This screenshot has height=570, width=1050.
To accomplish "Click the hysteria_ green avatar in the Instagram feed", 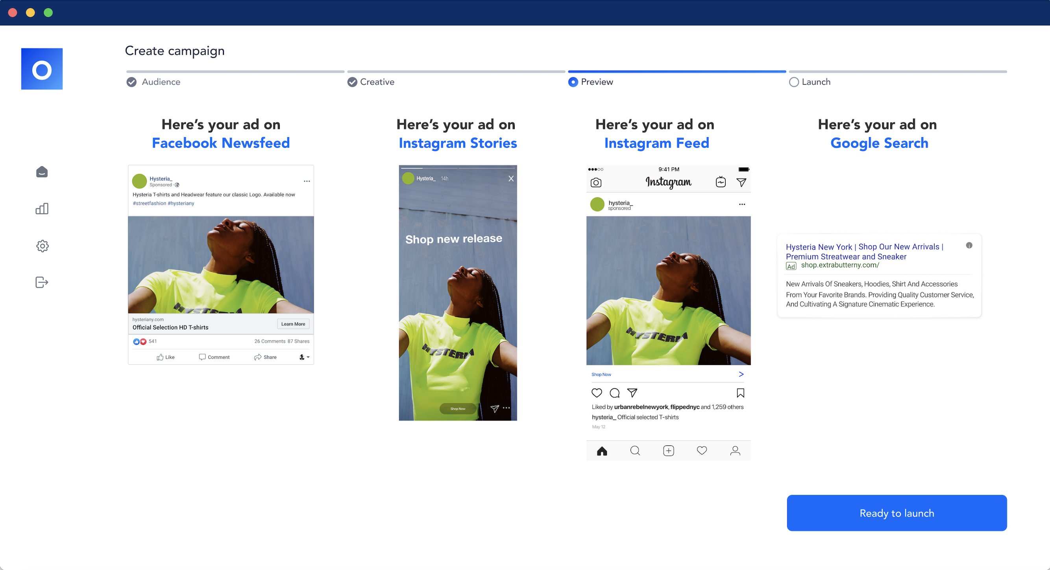I will coord(597,204).
